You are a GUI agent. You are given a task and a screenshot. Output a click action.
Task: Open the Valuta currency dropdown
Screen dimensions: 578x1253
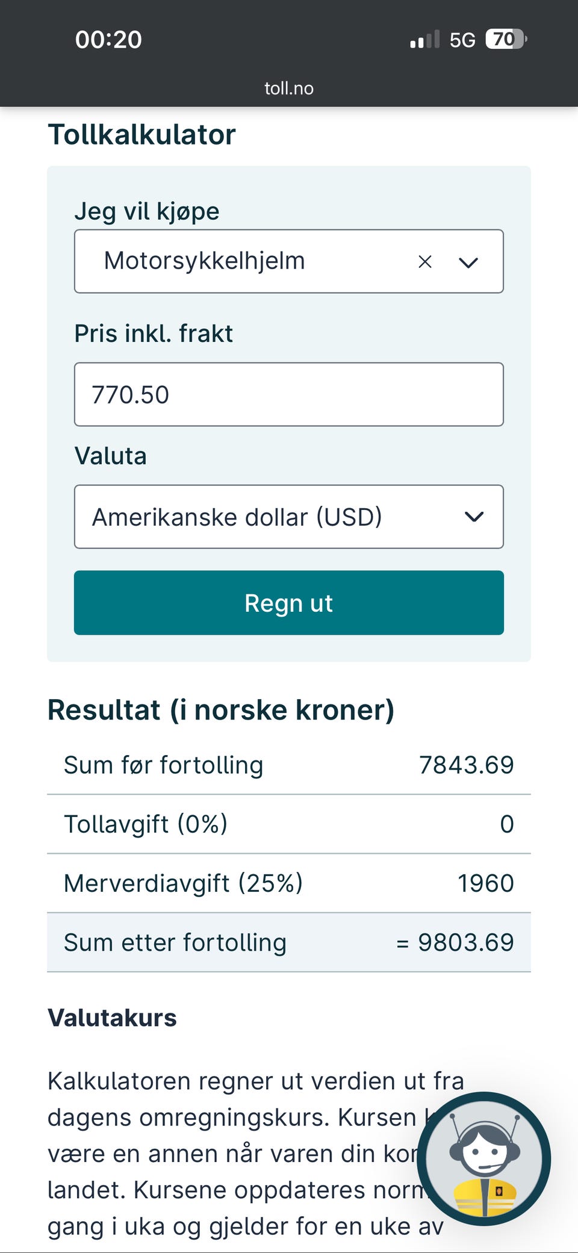[x=288, y=517]
